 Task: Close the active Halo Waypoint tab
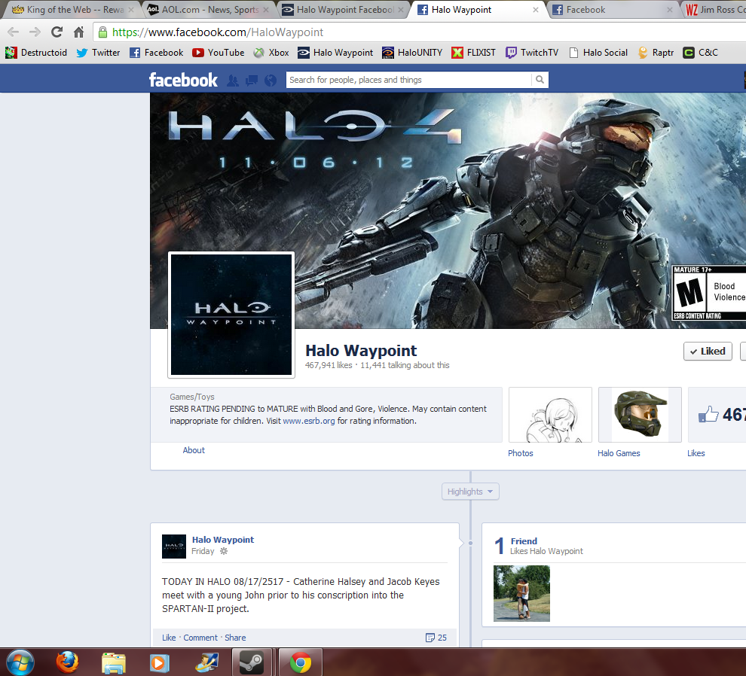[x=536, y=10]
